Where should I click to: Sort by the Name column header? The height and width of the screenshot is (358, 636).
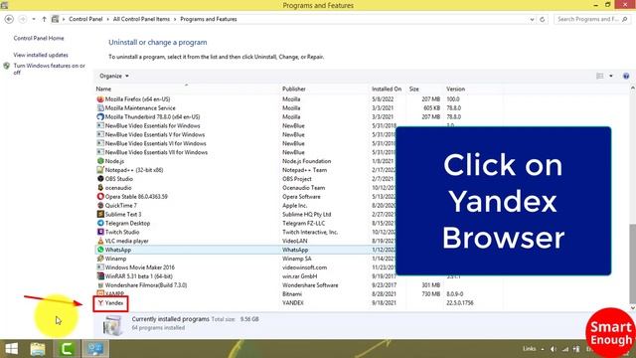103,89
